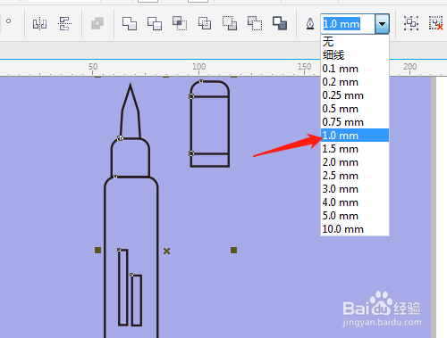Click the Back minus front icon
Viewport: 447px width, 338px height.
(255, 23)
